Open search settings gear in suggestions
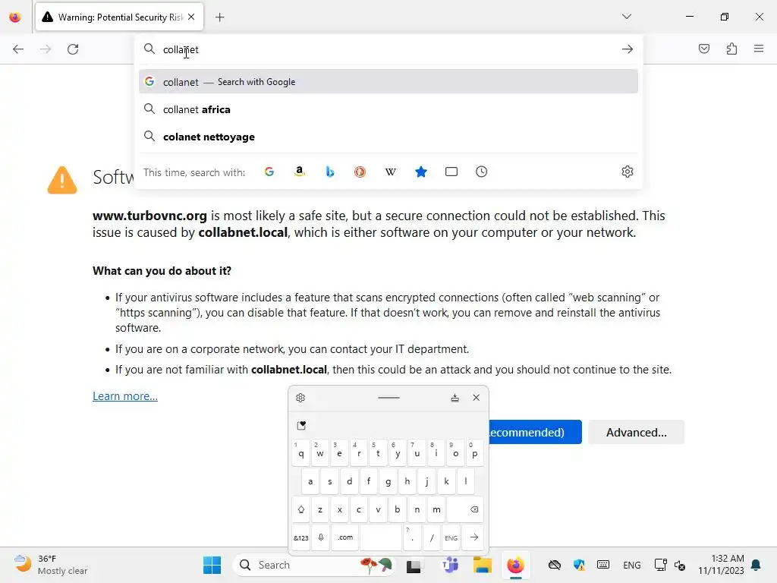The image size is (777, 583). click(x=628, y=172)
